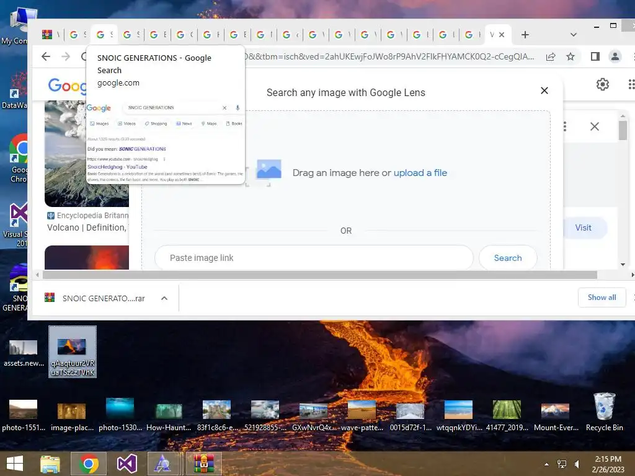Image resolution: width=635 pixels, height=476 pixels.
Task: Select the 83f1c8c6-e desktop image
Action: [x=216, y=415]
